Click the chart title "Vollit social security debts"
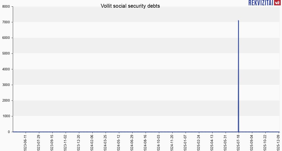This screenshot has width=282, height=151. (130, 6)
